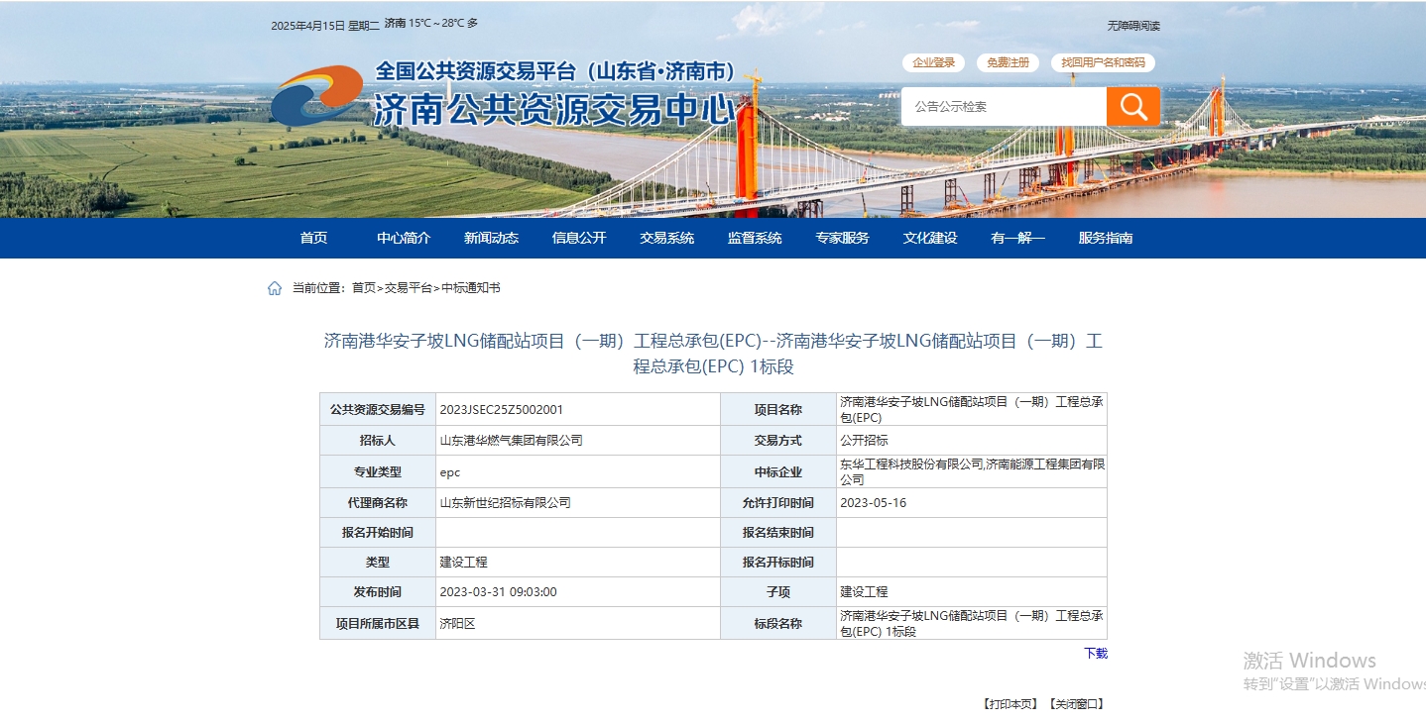Select 新闻动态 in the navigation bar
1426x723 pixels.
(491, 238)
